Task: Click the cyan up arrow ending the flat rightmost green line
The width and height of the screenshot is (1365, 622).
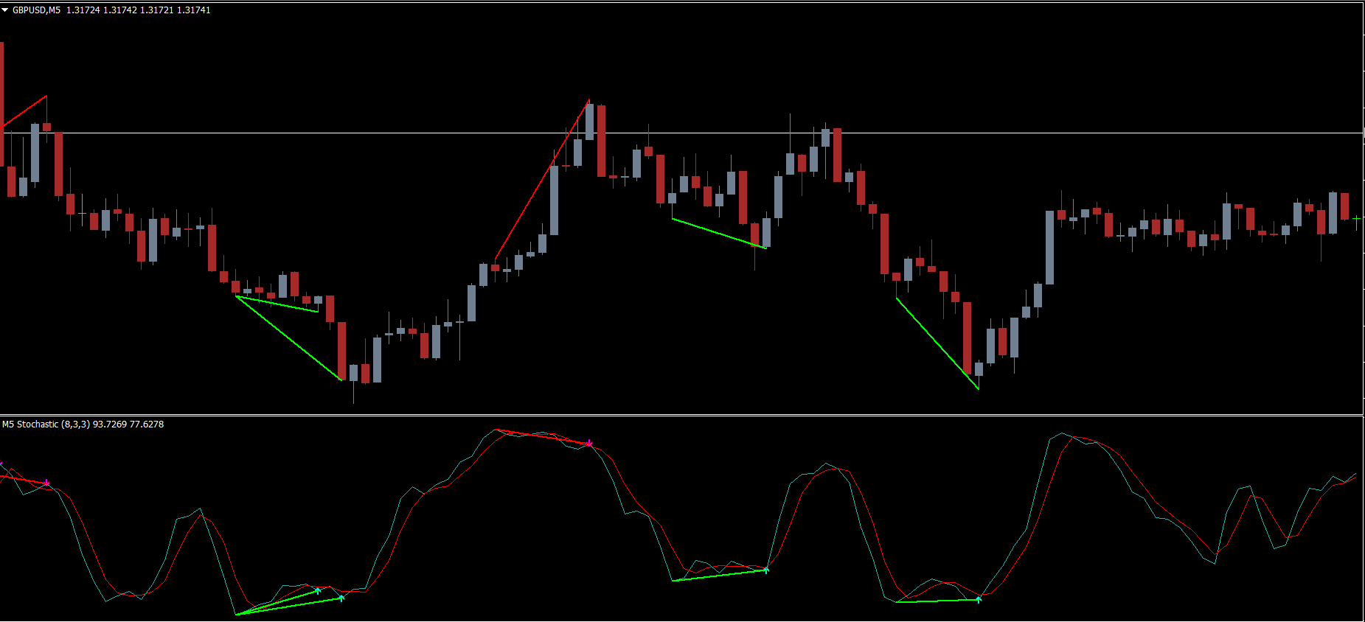Action: click(x=979, y=600)
